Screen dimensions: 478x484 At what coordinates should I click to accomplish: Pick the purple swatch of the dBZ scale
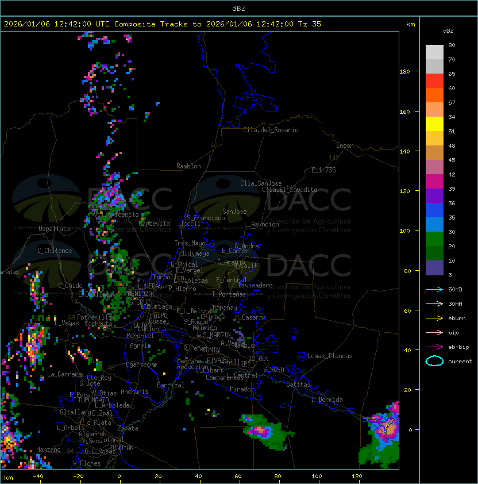coord(434,195)
